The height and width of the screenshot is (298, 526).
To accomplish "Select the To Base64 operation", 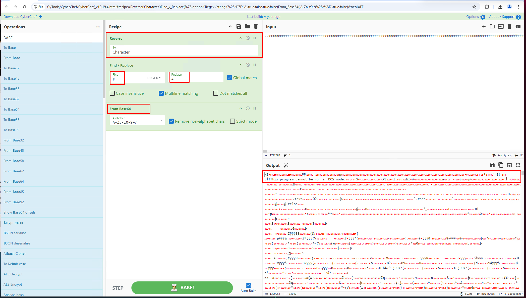I will tap(52, 109).
